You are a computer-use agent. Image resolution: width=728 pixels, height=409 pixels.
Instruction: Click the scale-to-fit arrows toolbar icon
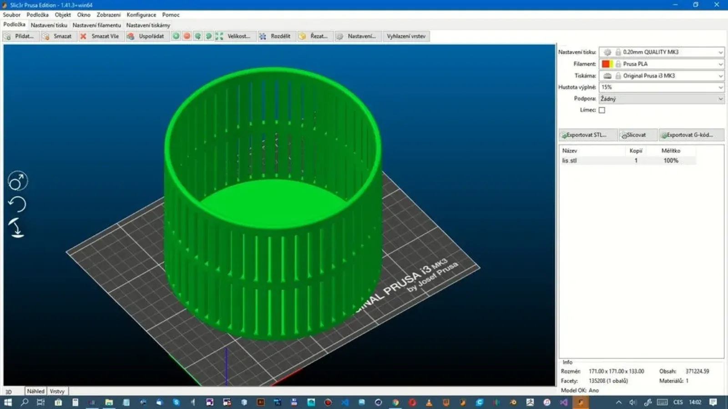219,36
